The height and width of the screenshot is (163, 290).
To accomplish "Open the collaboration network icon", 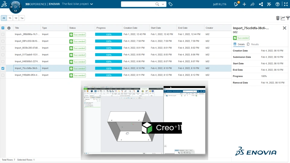I will point(261,4).
